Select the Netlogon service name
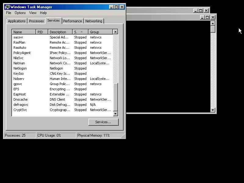This screenshot has height=183, width=244. (20, 68)
